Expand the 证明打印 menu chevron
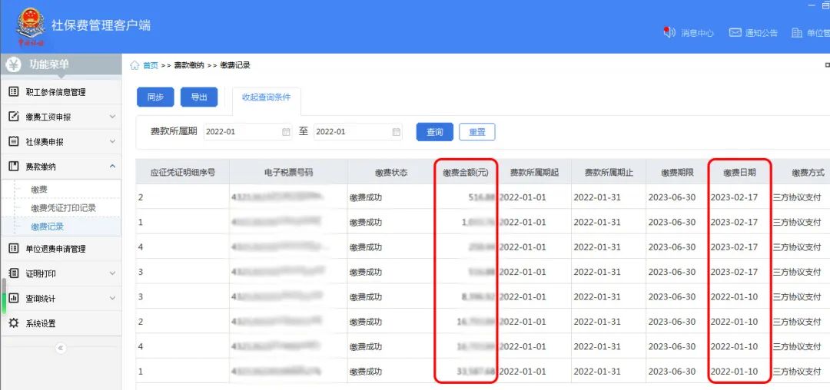Image resolution: width=830 pixels, height=390 pixels. (x=112, y=273)
